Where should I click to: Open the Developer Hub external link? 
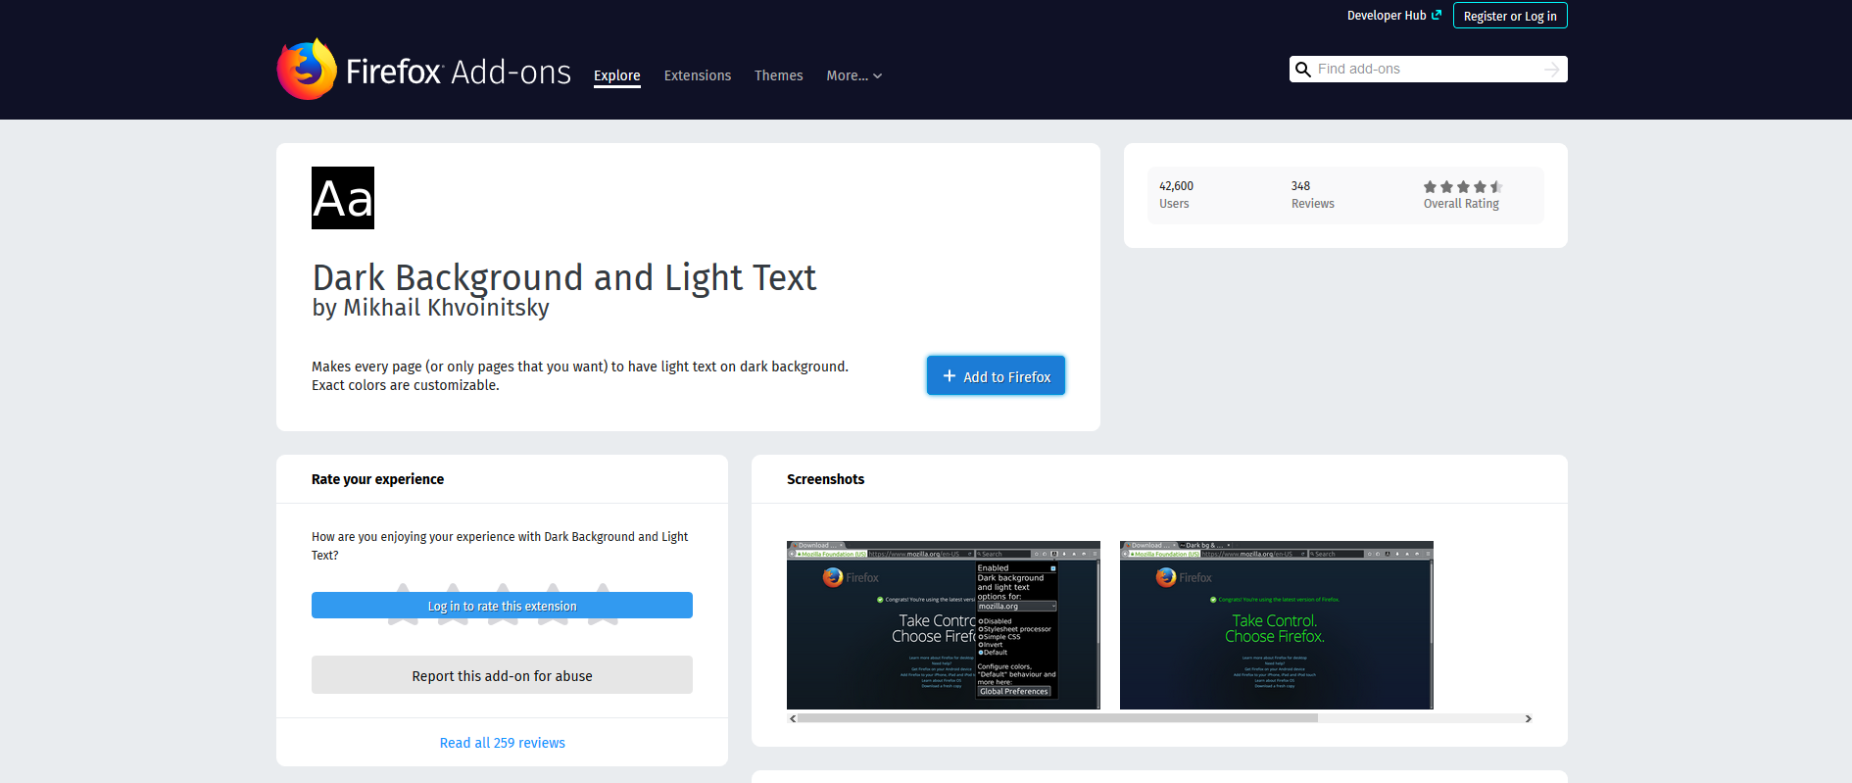pos(1393,16)
